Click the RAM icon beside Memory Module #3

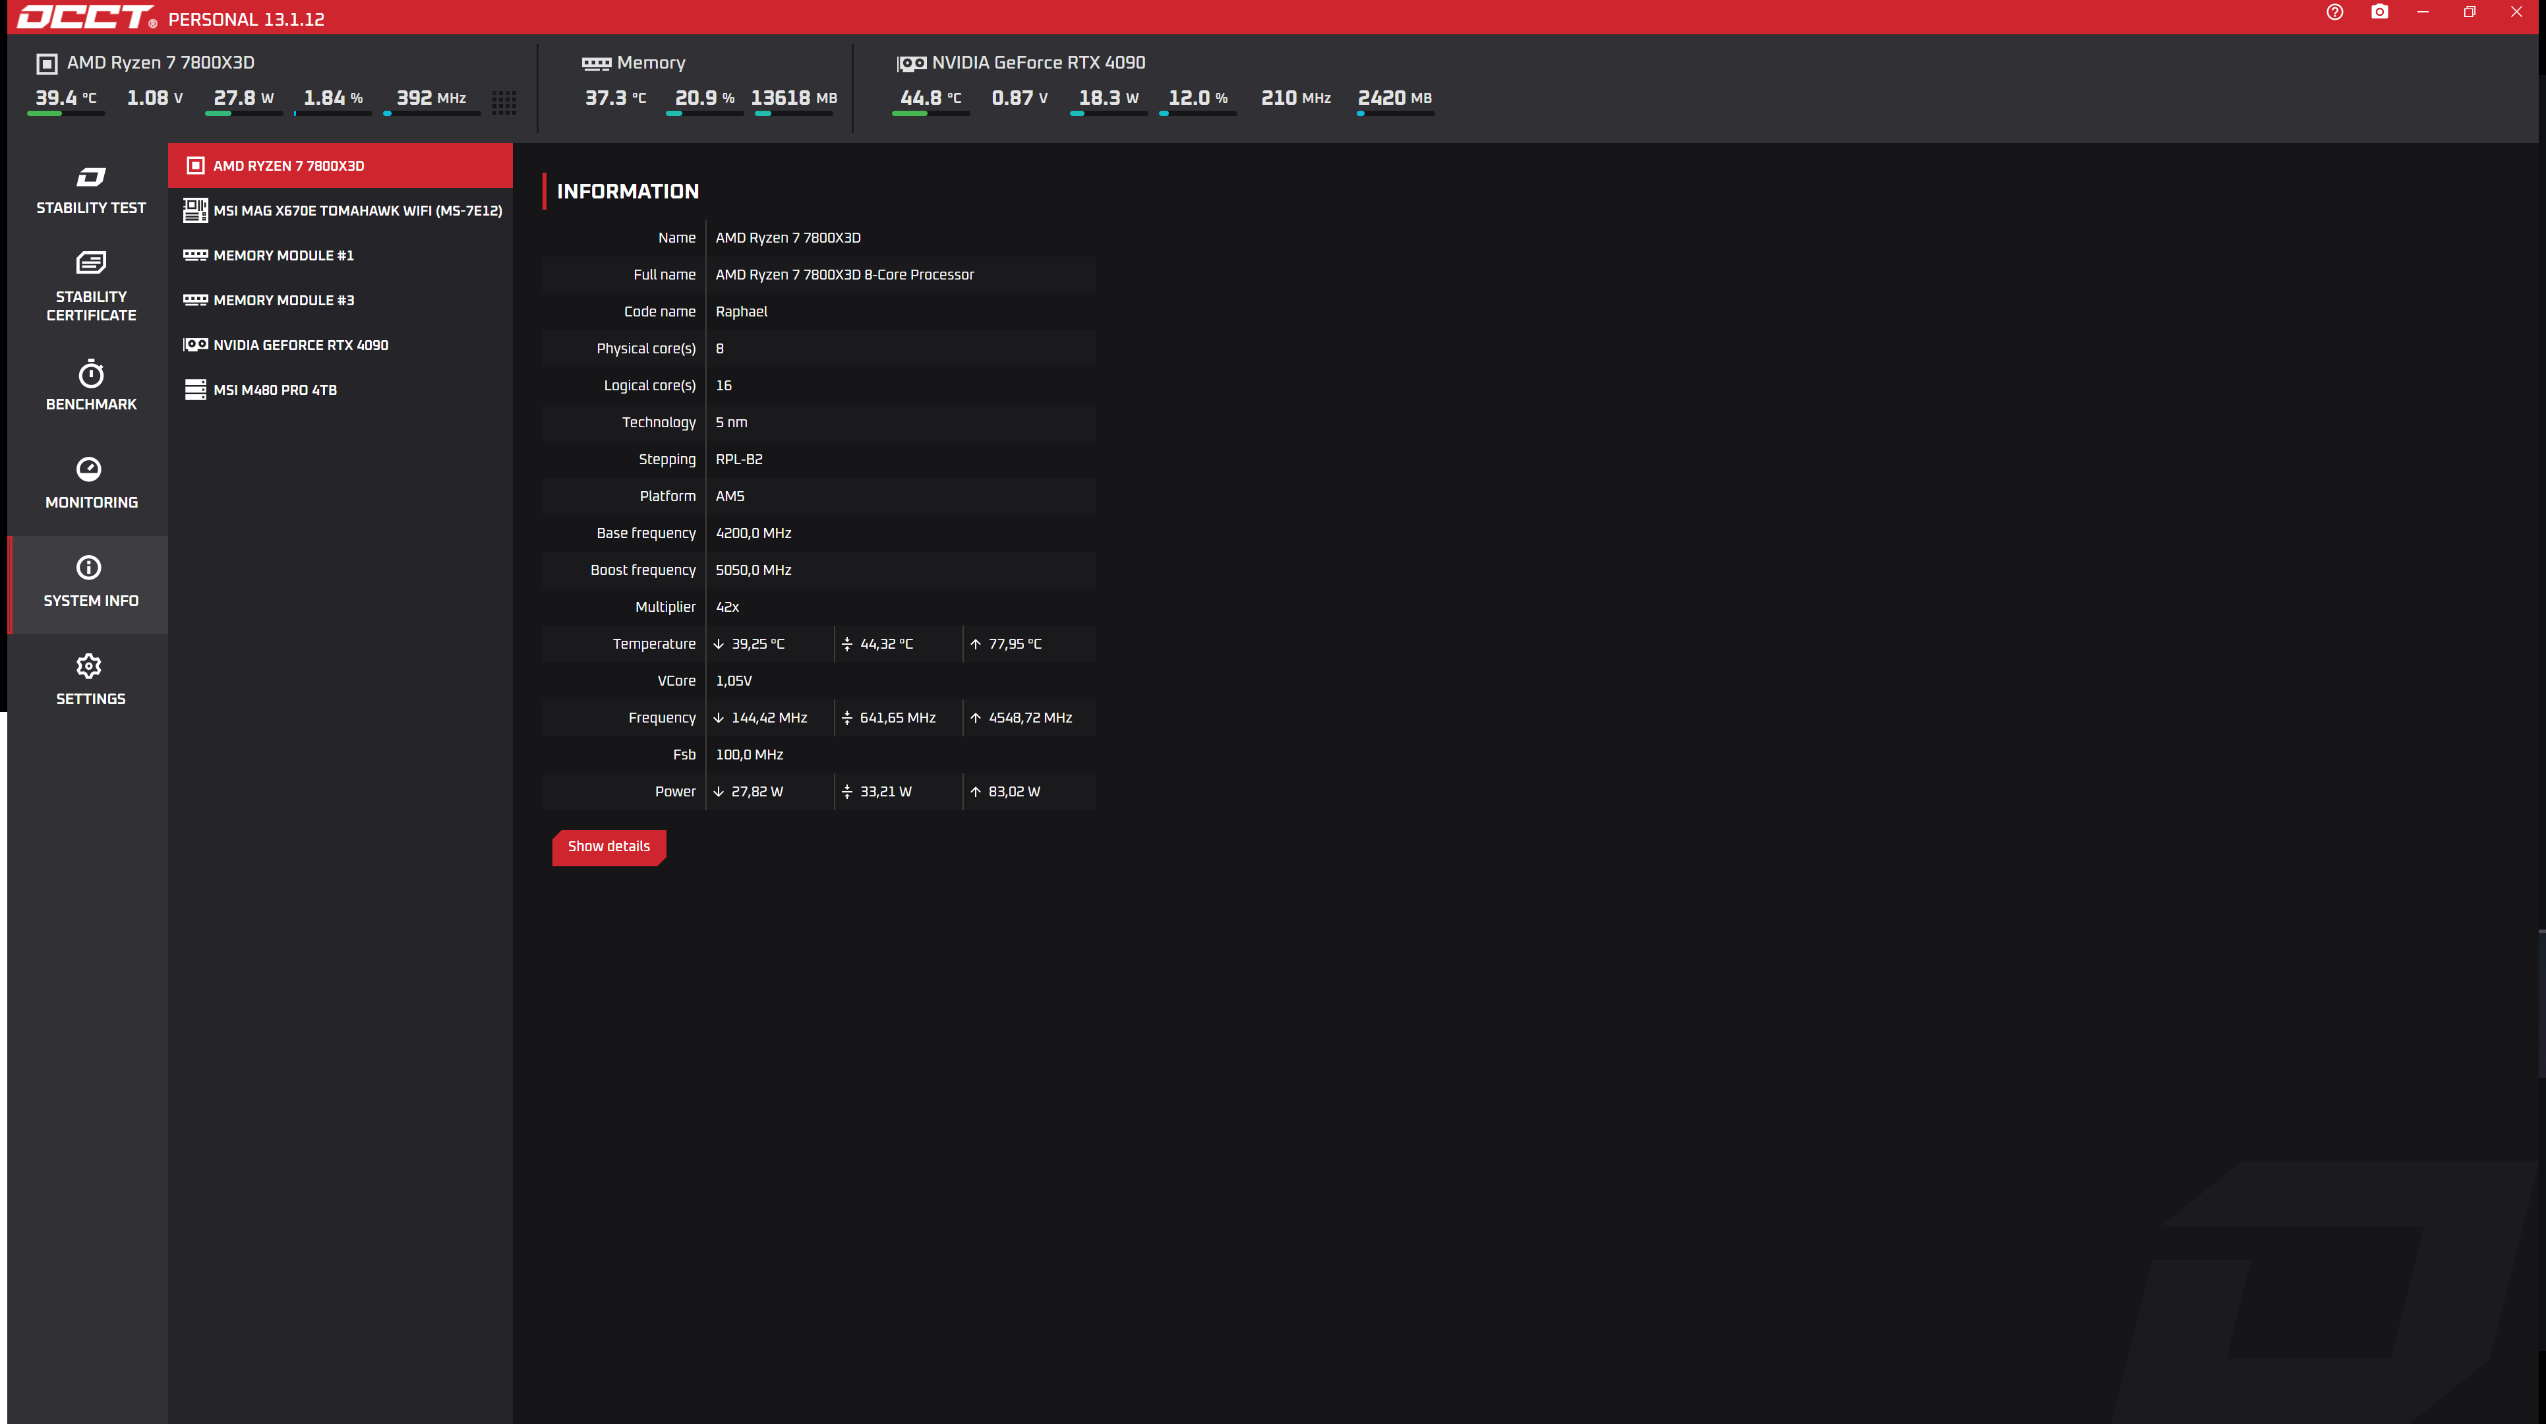[194, 301]
